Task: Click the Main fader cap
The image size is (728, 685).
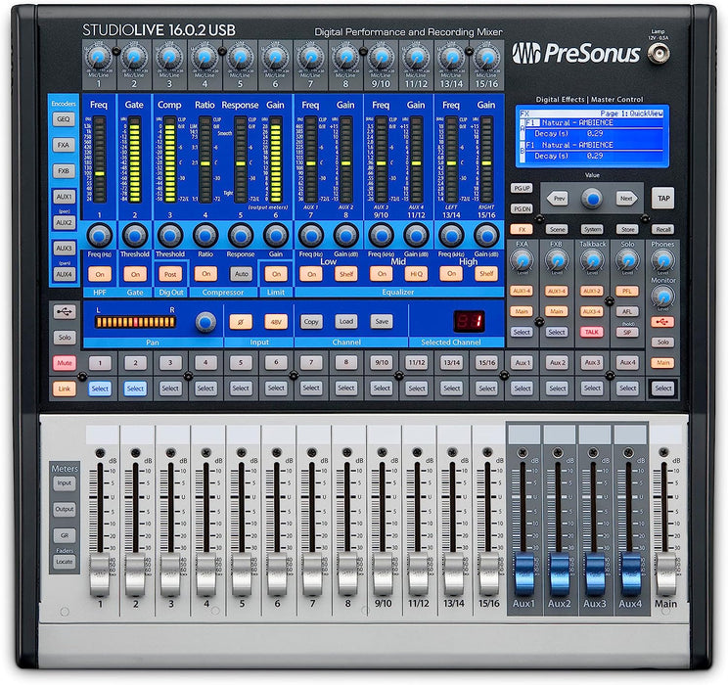Action: click(x=664, y=577)
